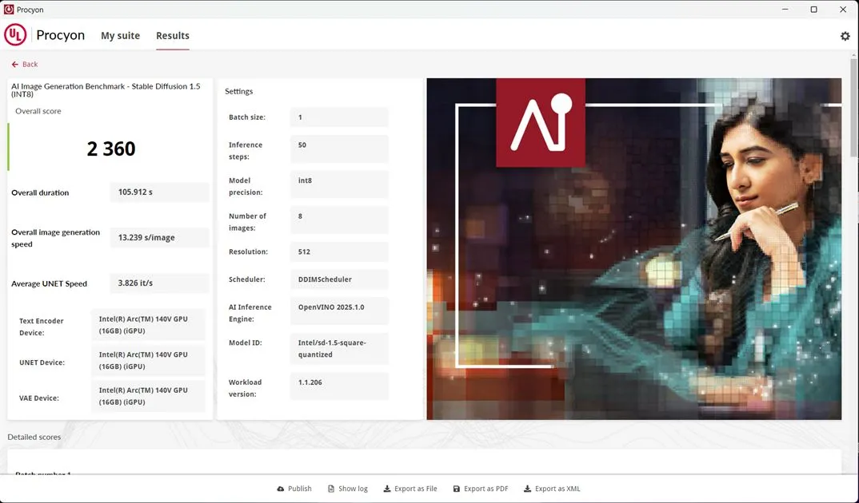Click the UNET Device value field

click(148, 360)
